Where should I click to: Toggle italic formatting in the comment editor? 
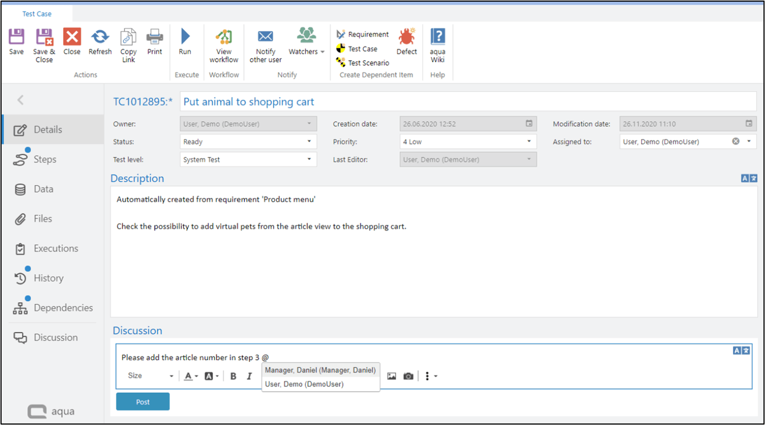pos(249,376)
